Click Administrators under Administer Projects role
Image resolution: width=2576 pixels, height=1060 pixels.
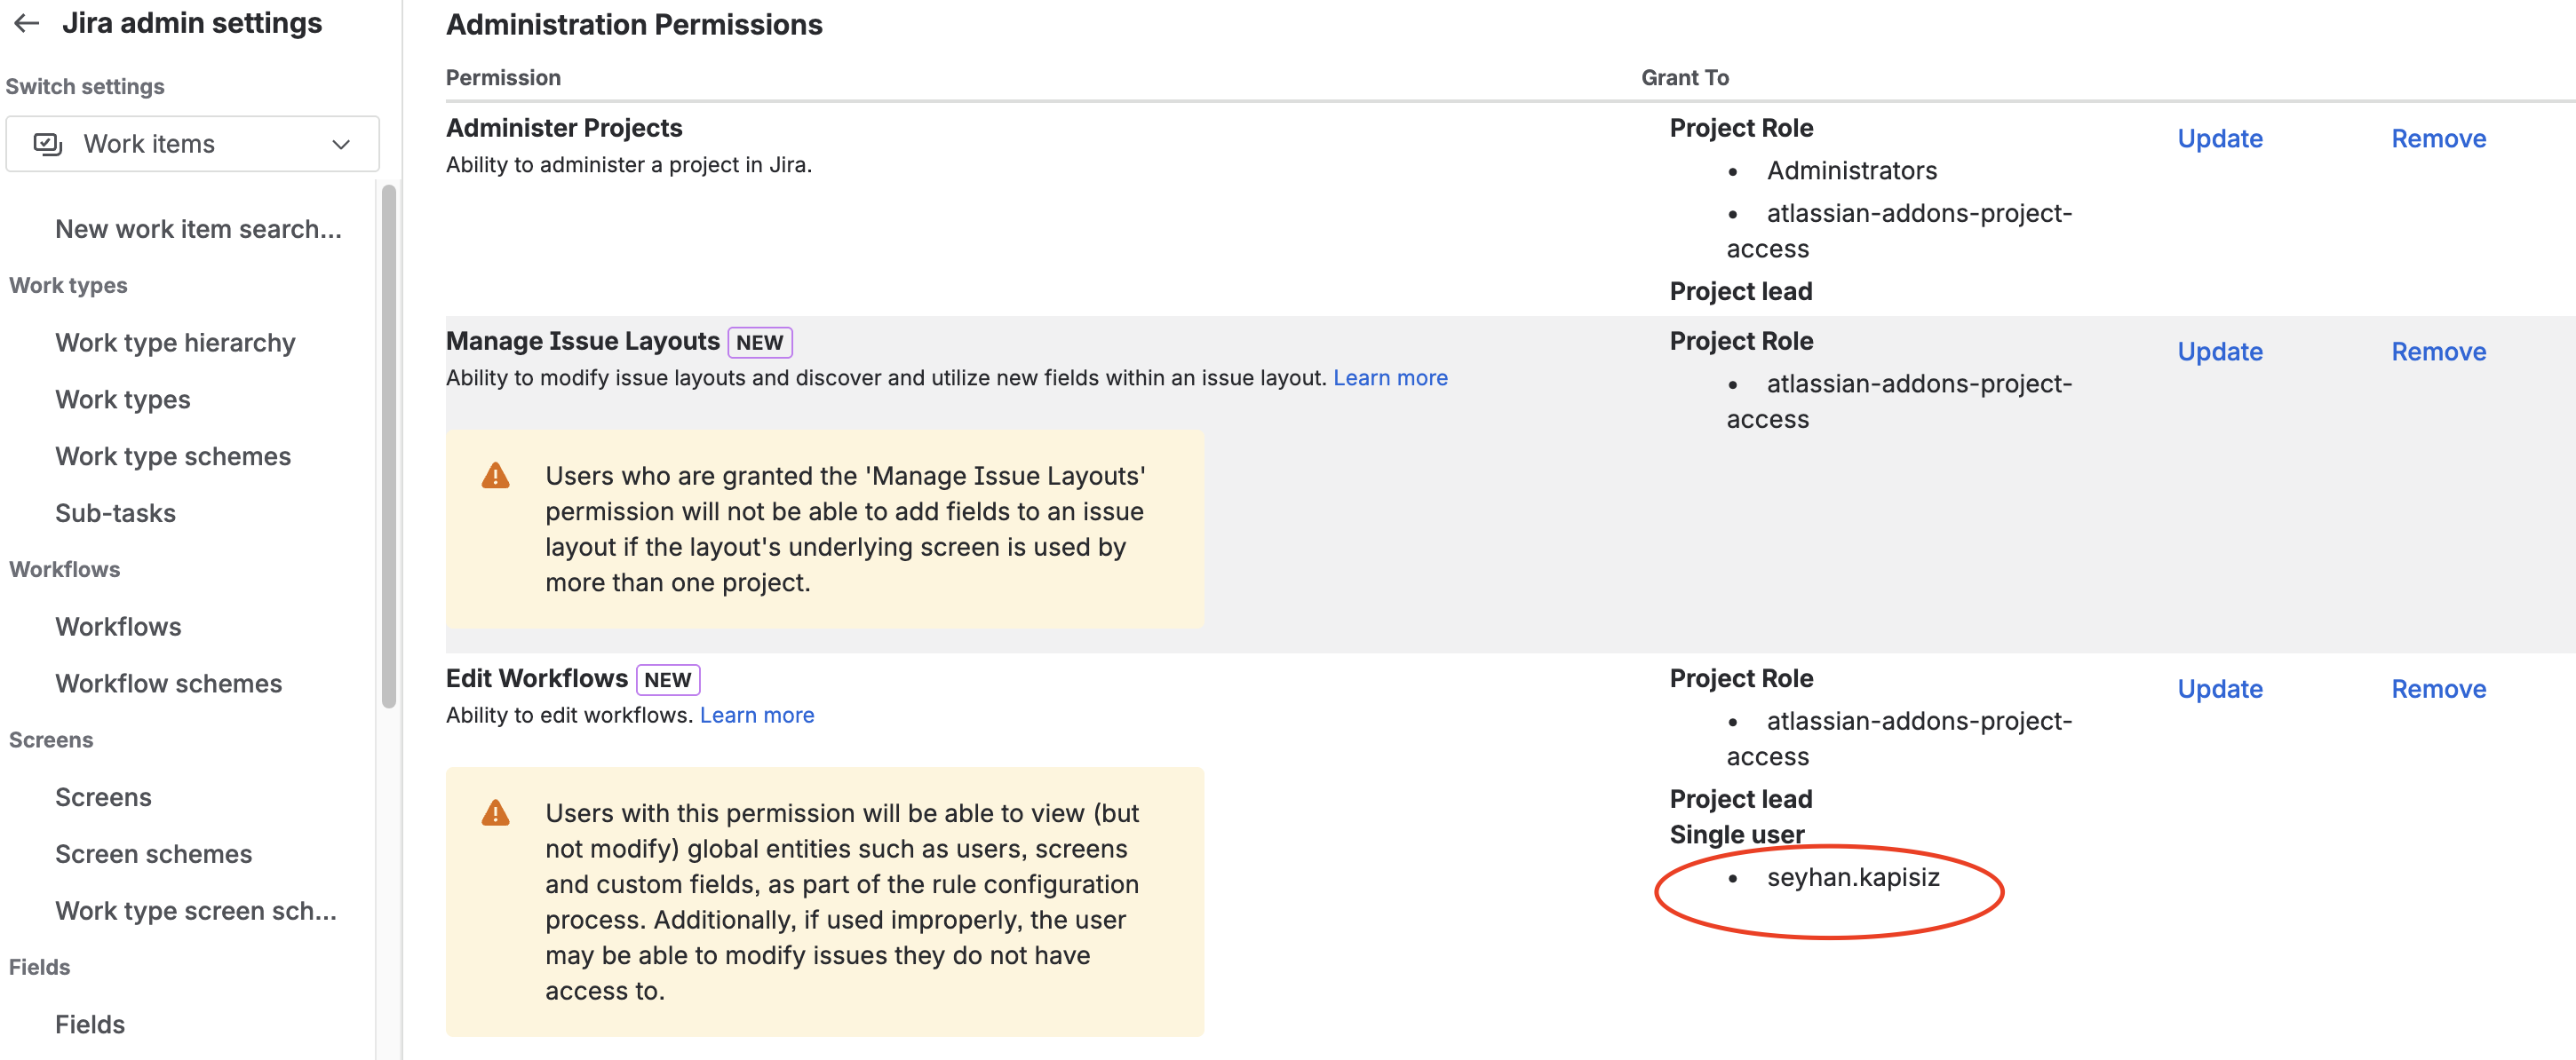pyautogui.click(x=1851, y=170)
